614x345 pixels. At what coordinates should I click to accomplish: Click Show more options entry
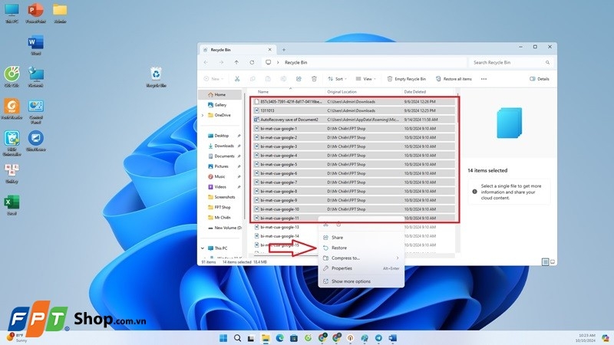point(351,281)
